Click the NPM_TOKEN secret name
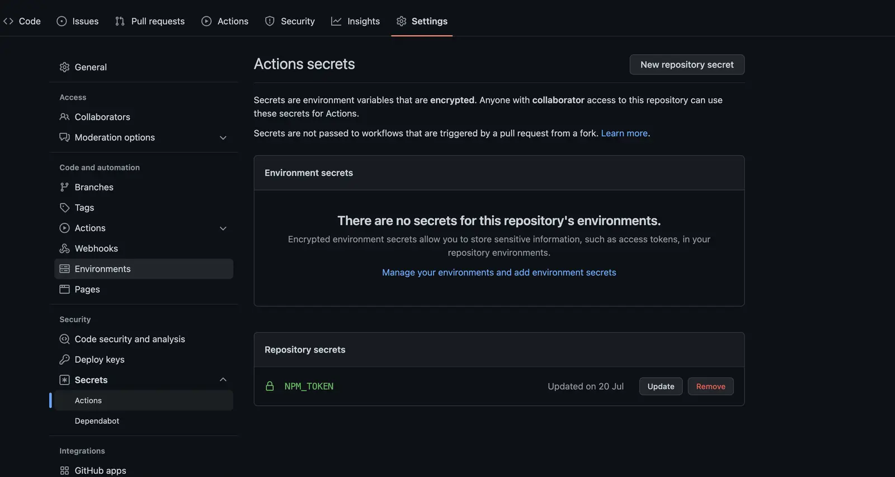This screenshot has height=477, width=895. pyautogui.click(x=309, y=387)
